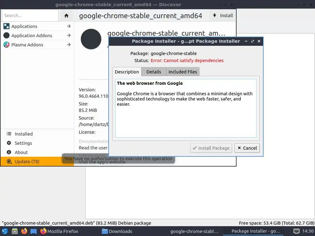
Task: Open Discover Settings
Action: (37, 143)
